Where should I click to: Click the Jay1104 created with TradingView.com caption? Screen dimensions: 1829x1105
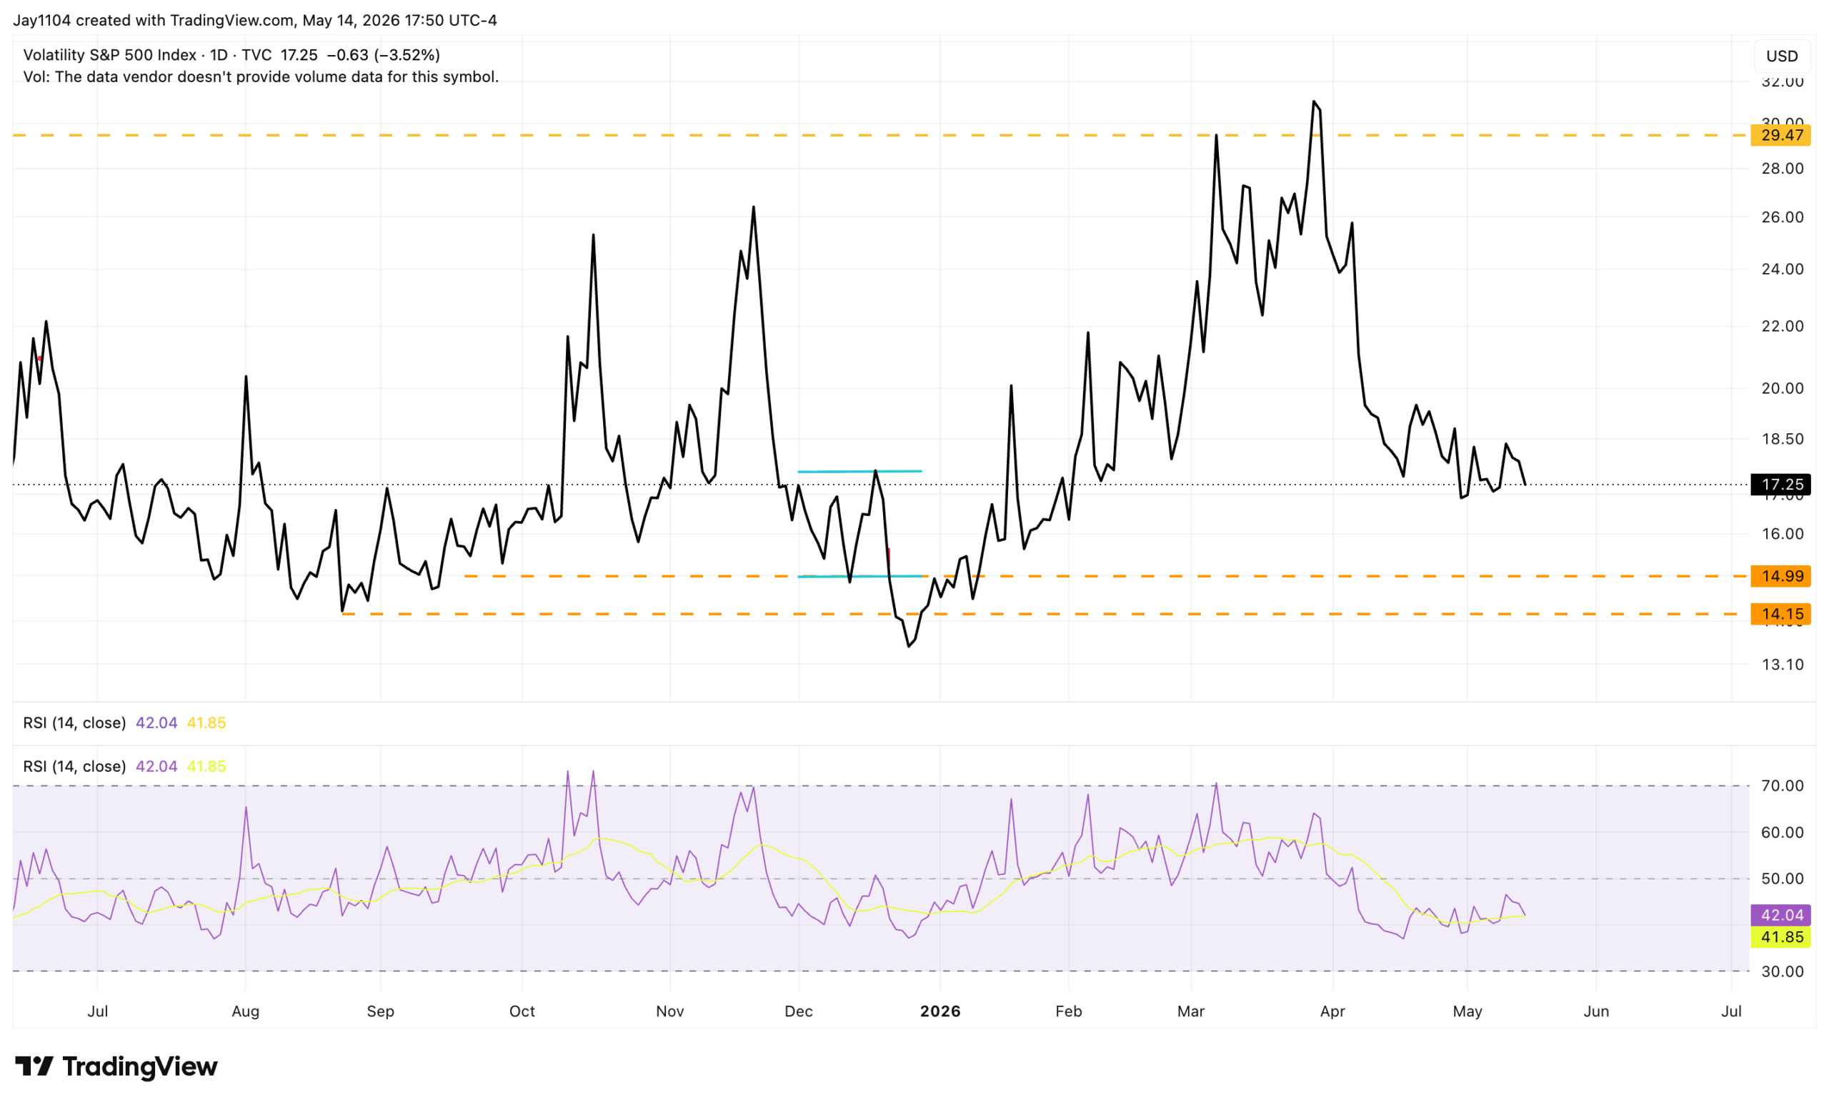tap(255, 20)
